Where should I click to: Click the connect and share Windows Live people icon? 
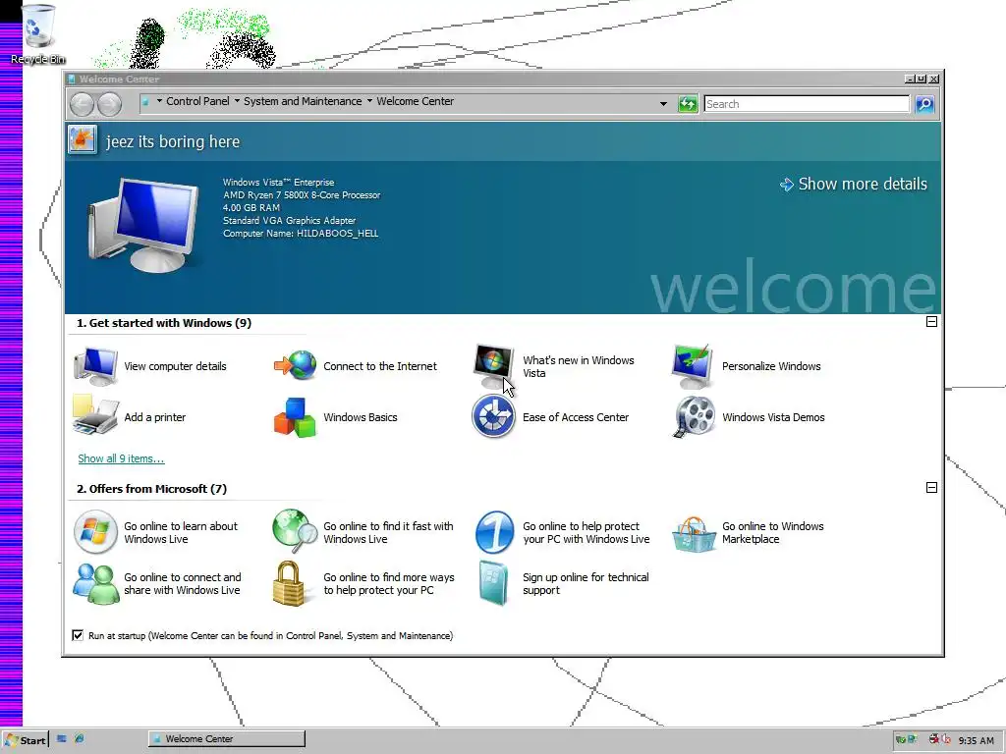click(95, 583)
